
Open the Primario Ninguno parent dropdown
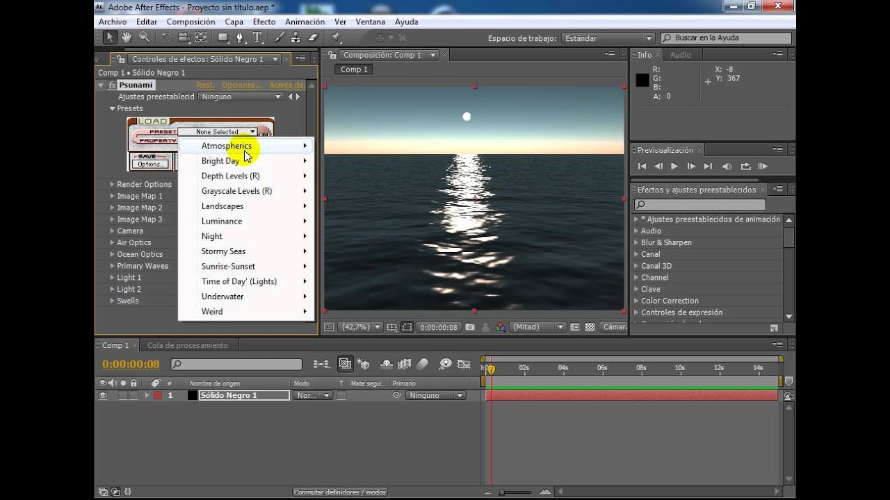click(436, 395)
